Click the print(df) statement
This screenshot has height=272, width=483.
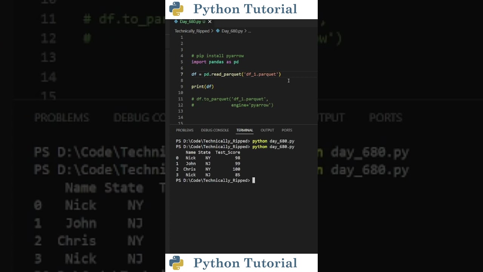click(202, 87)
